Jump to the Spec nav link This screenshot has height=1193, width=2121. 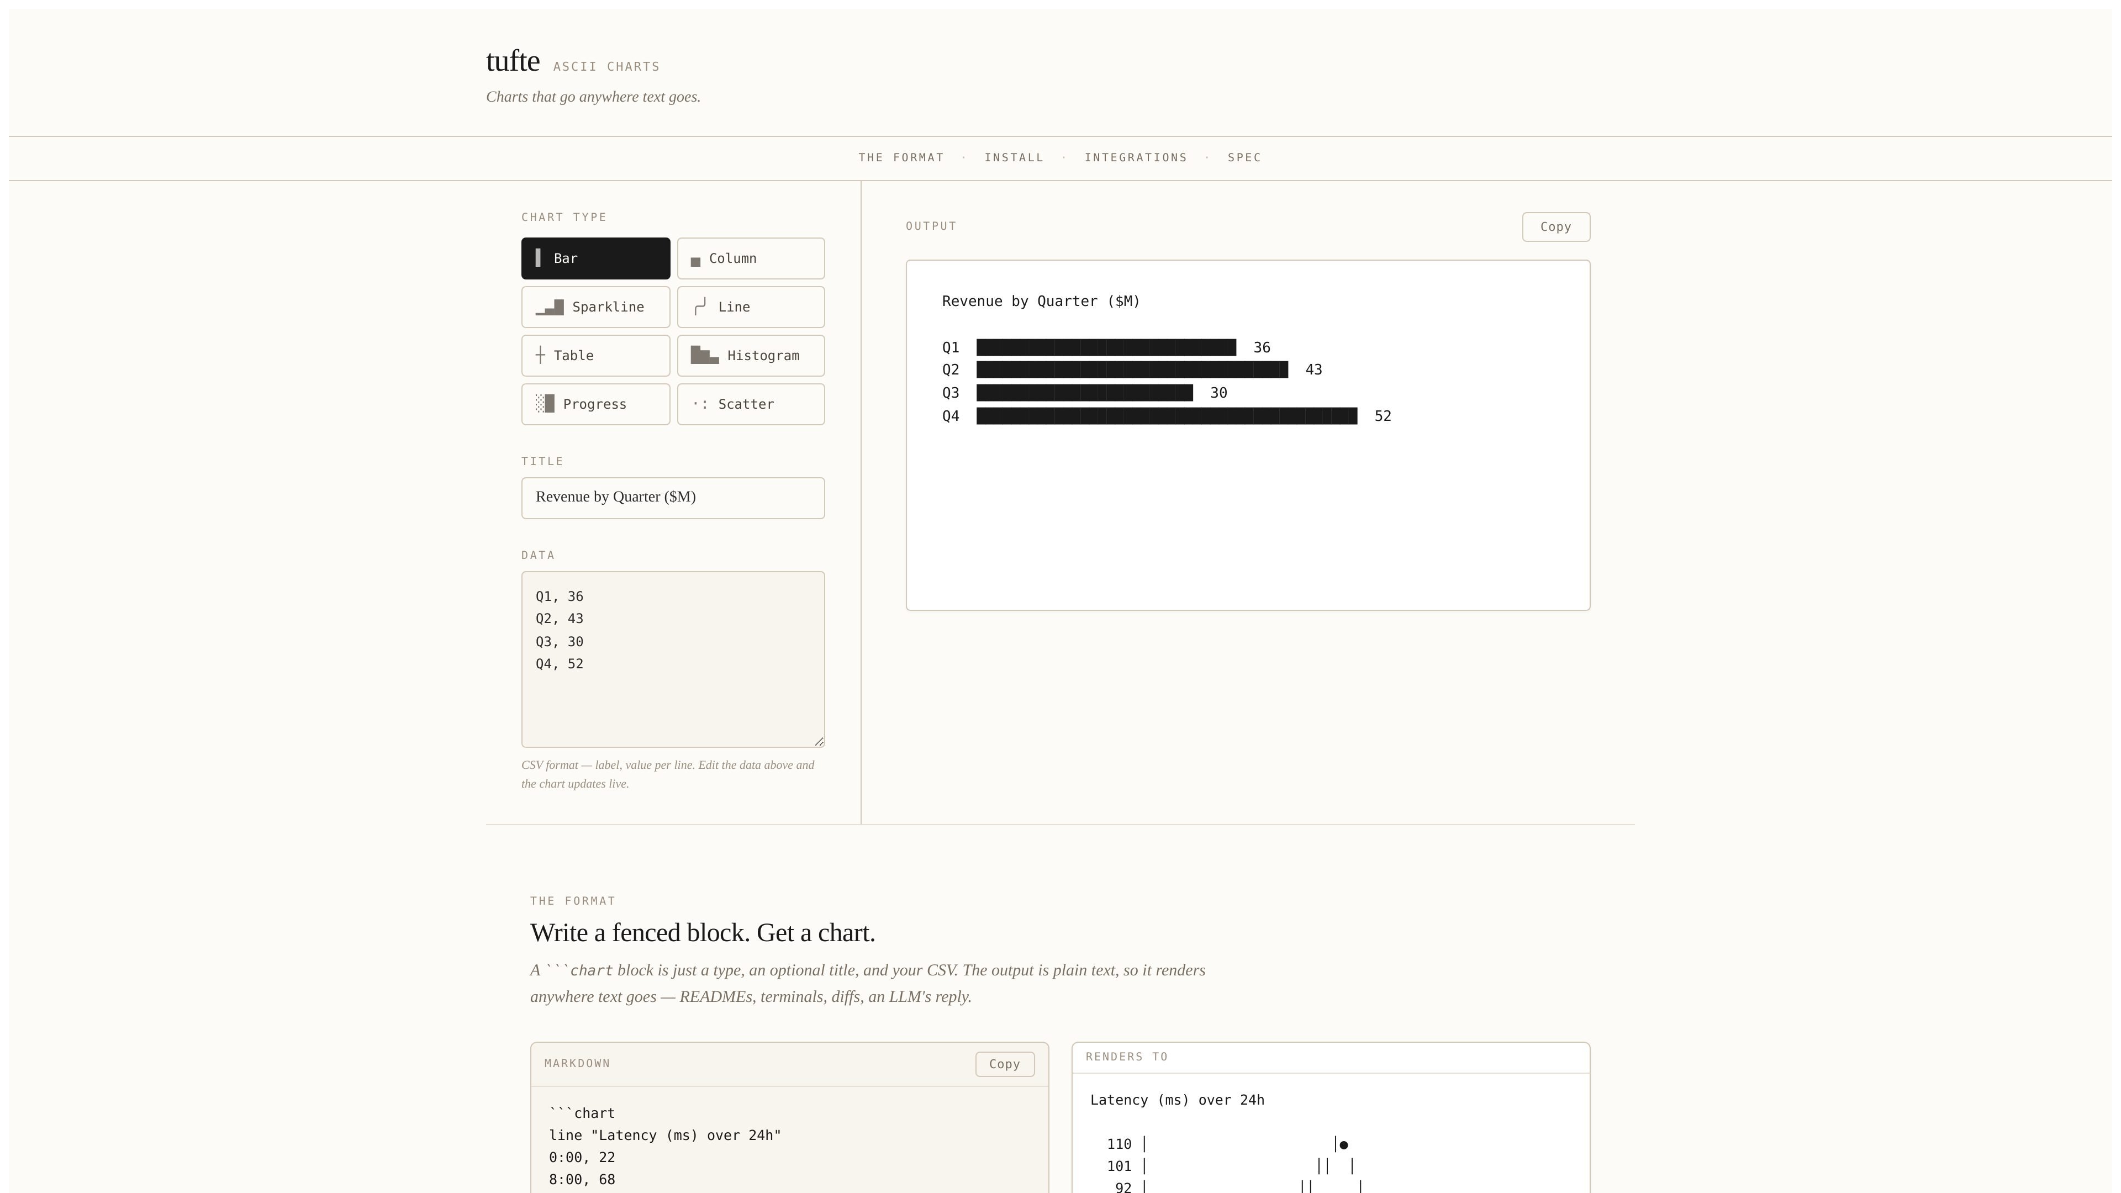pyautogui.click(x=1244, y=157)
